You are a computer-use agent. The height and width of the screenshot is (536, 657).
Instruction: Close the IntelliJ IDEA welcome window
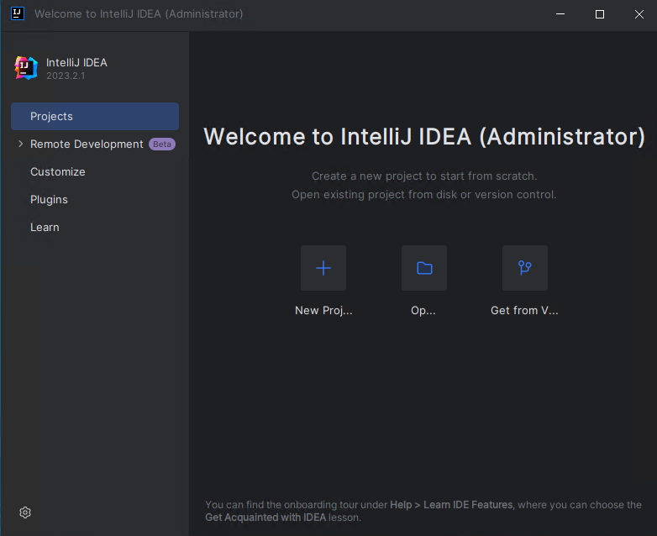coord(638,14)
